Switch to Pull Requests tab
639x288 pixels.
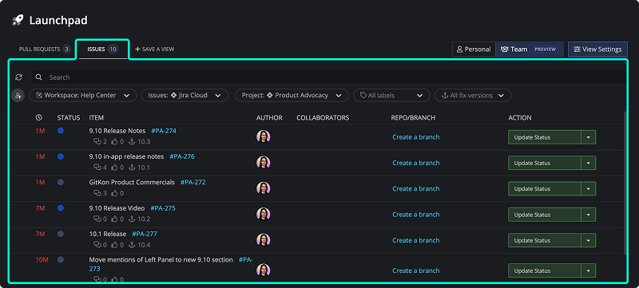45,49
